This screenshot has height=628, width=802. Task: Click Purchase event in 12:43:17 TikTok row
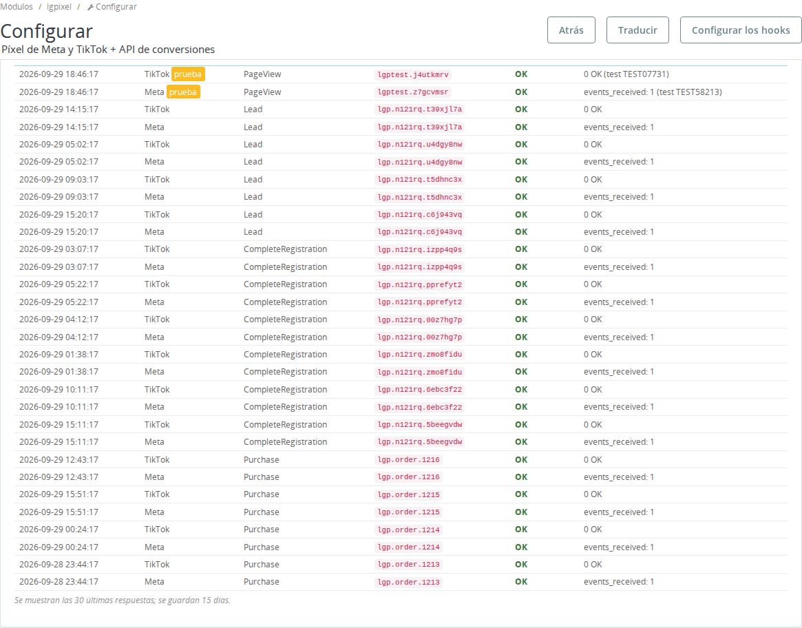click(x=262, y=459)
